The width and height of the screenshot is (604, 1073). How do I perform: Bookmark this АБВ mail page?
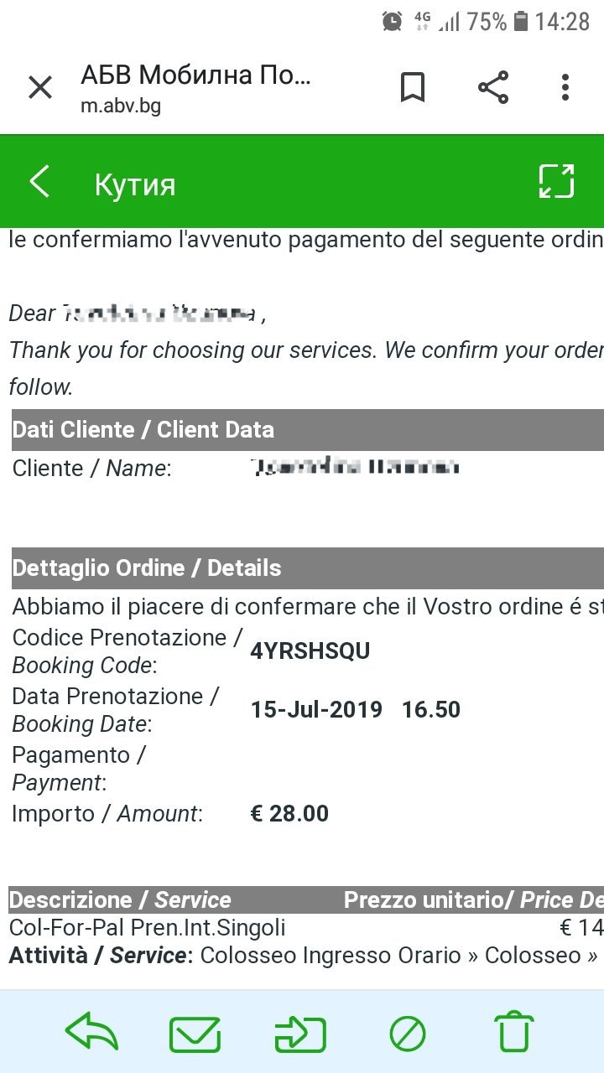412,87
